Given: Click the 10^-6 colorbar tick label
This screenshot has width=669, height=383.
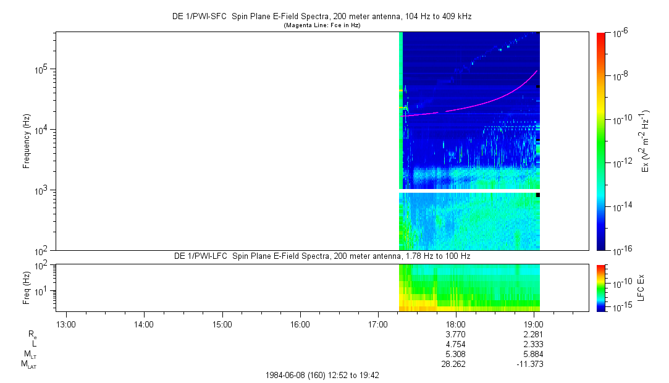Looking at the screenshot, I should point(620,33).
